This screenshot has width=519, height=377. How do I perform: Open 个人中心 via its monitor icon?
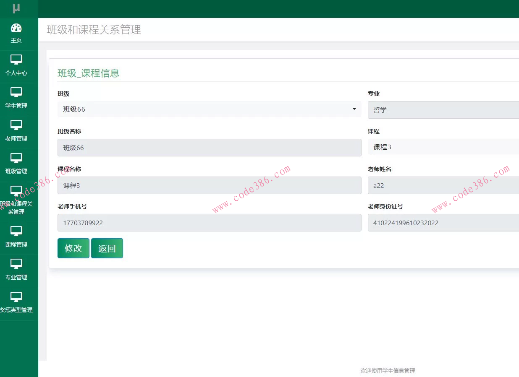pos(16,60)
